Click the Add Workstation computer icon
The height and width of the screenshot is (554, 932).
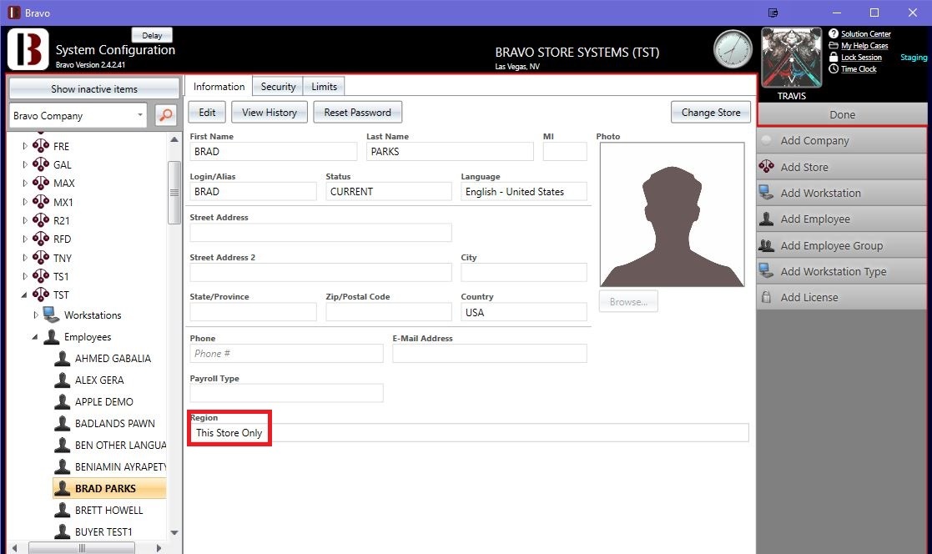tap(767, 193)
